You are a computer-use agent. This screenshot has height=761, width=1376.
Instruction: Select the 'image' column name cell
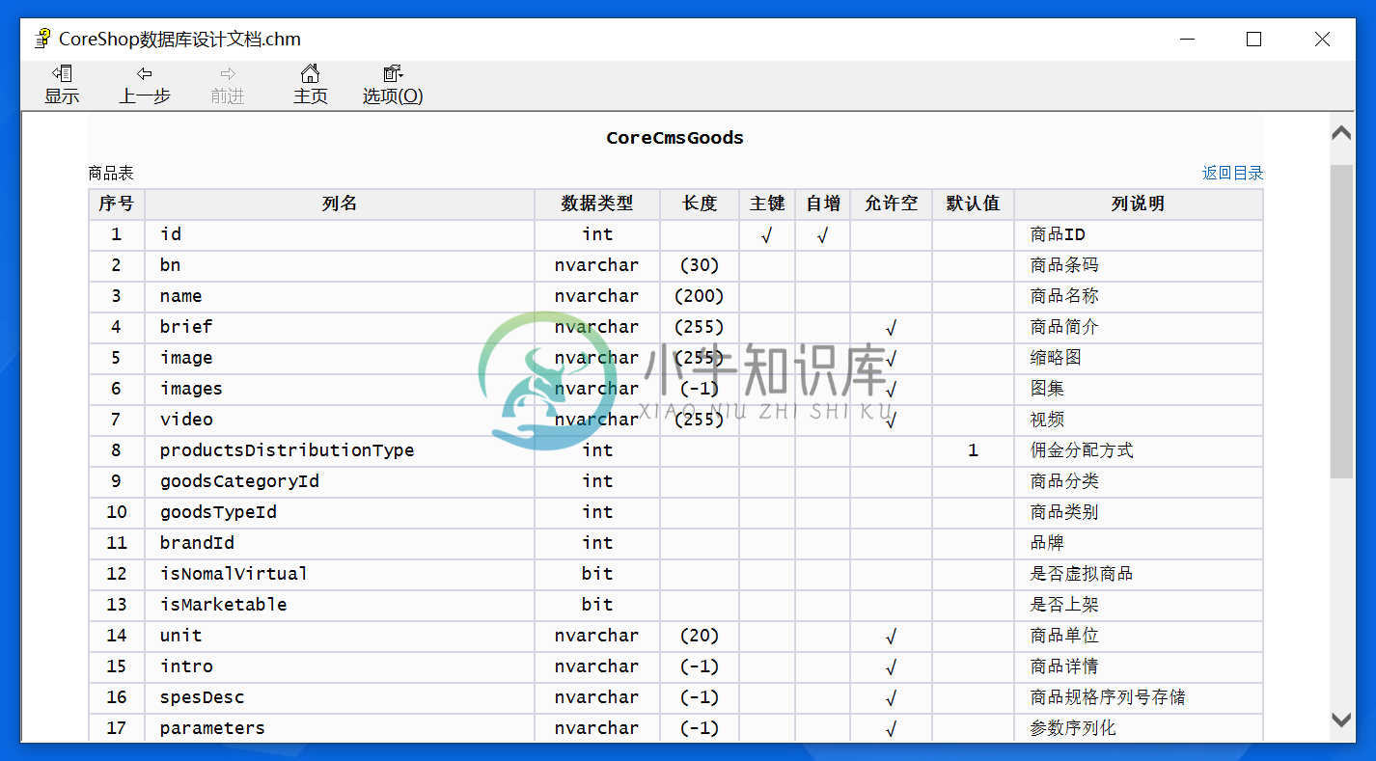[x=340, y=358]
